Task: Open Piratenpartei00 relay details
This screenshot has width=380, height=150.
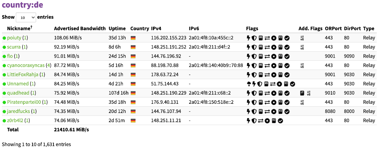Action: coord(24,102)
